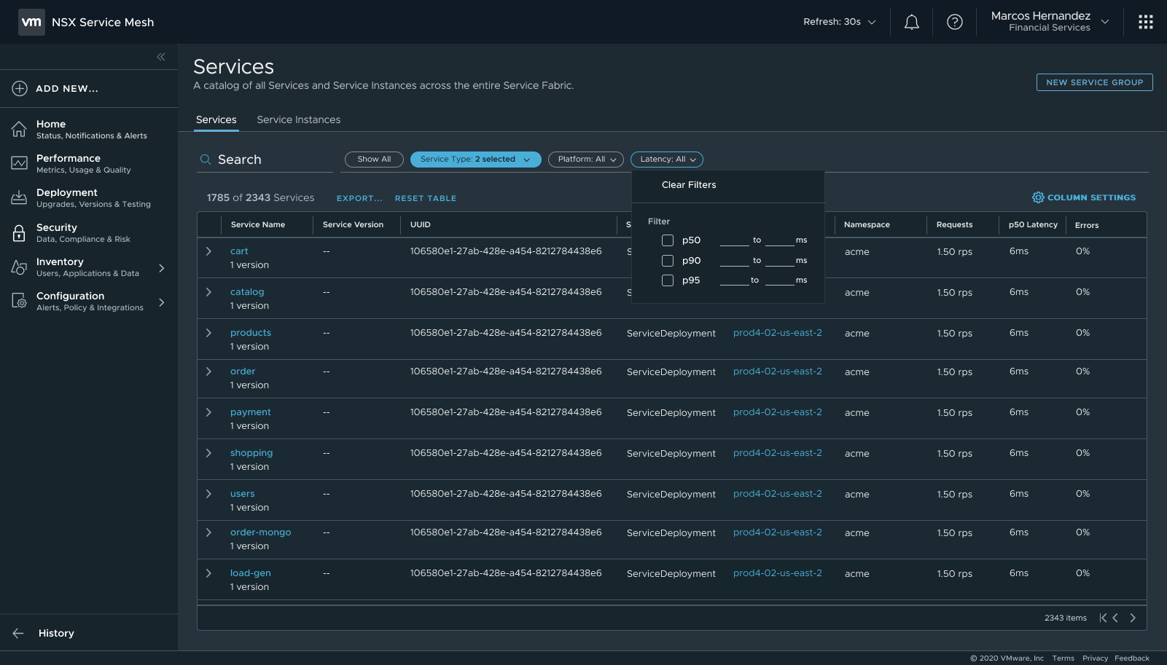Open the Marcos Hernandez account menu
Screen dimensions: 1167x665
click(x=1050, y=22)
